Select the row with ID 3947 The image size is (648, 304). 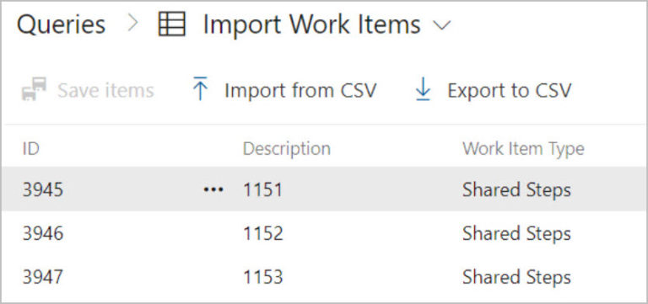(324, 277)
